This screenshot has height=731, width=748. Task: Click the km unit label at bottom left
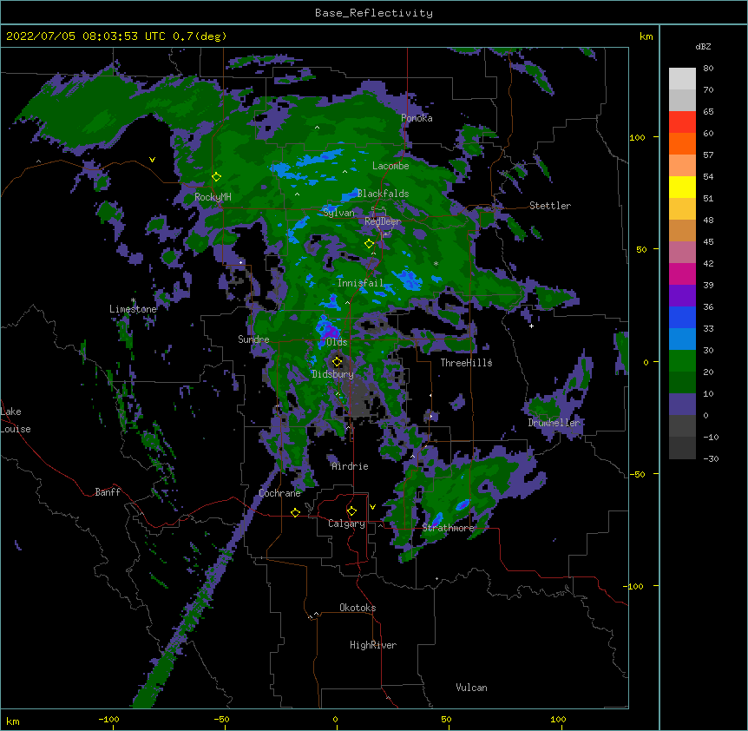(x=13, y=721)
